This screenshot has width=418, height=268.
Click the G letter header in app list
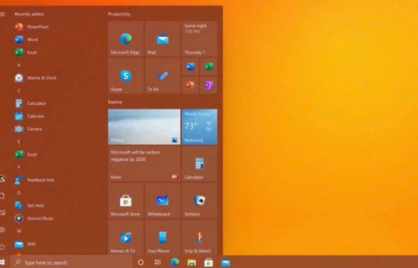[18, 193]
